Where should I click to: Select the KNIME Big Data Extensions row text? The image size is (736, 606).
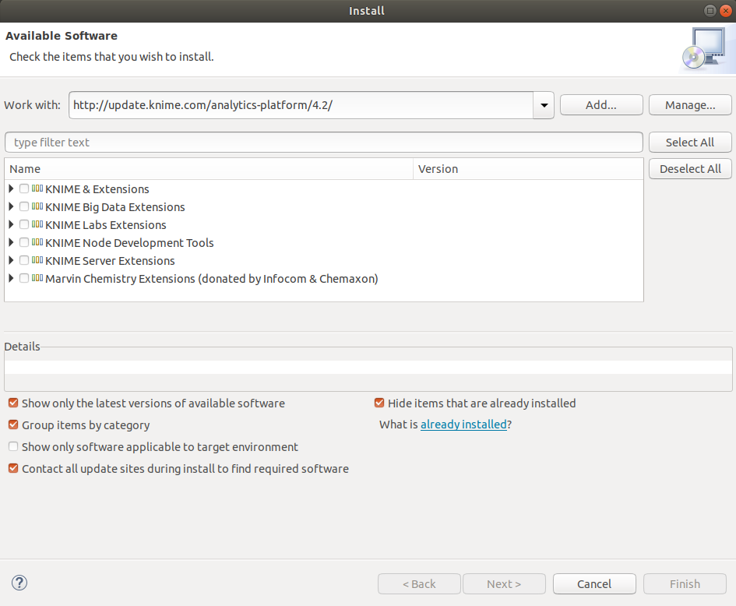tap(115, 207)
